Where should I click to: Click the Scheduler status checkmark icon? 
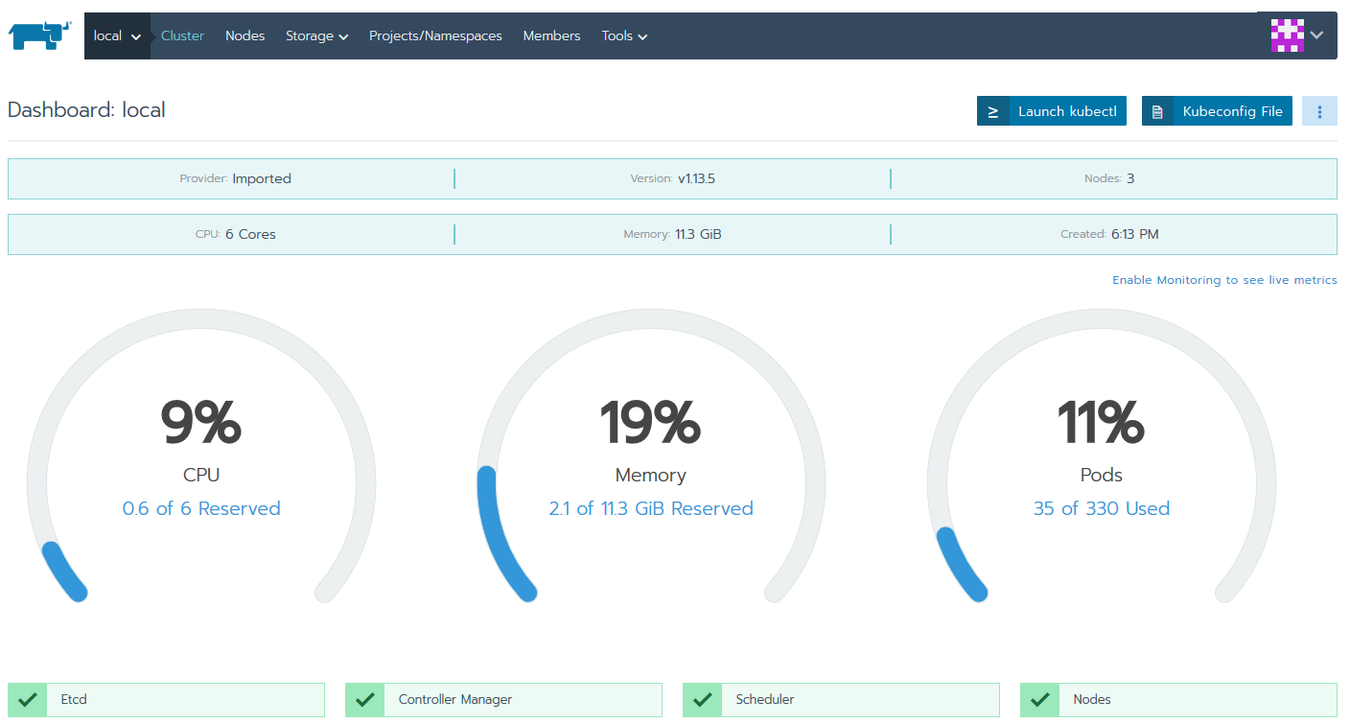[x=702, y=700]
